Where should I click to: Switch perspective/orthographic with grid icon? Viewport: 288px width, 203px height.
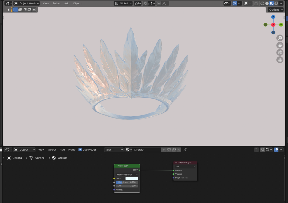click(280, 60)
